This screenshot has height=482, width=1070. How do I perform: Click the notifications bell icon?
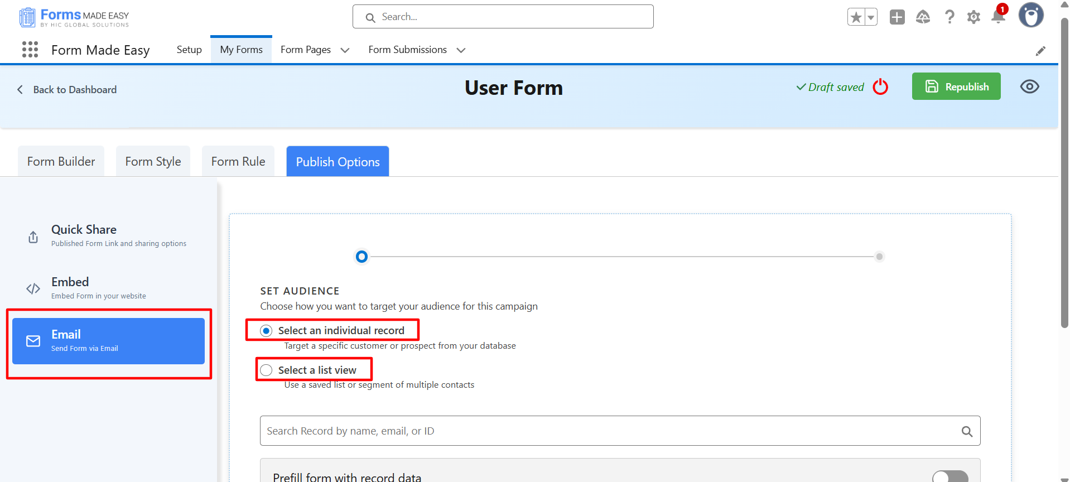[x=998, y=17]
